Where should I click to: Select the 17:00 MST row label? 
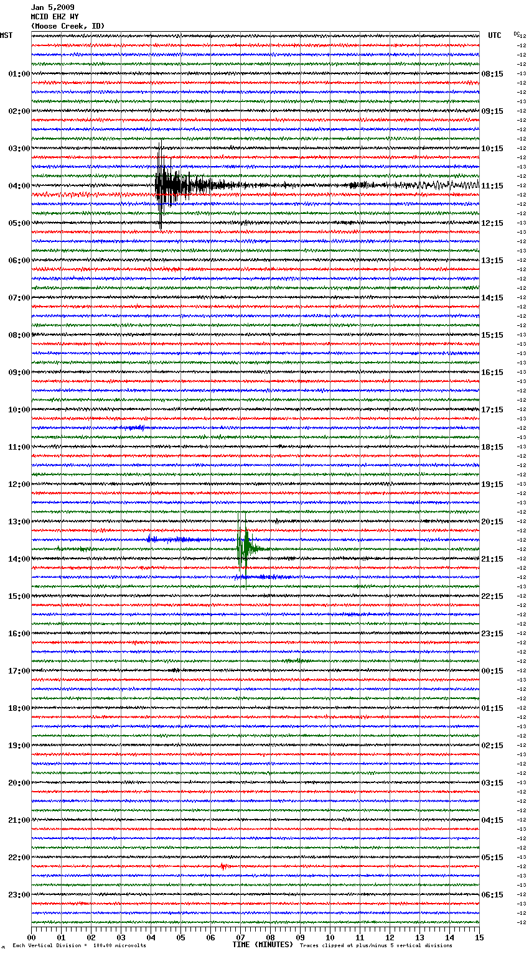[x=19, y=671]
